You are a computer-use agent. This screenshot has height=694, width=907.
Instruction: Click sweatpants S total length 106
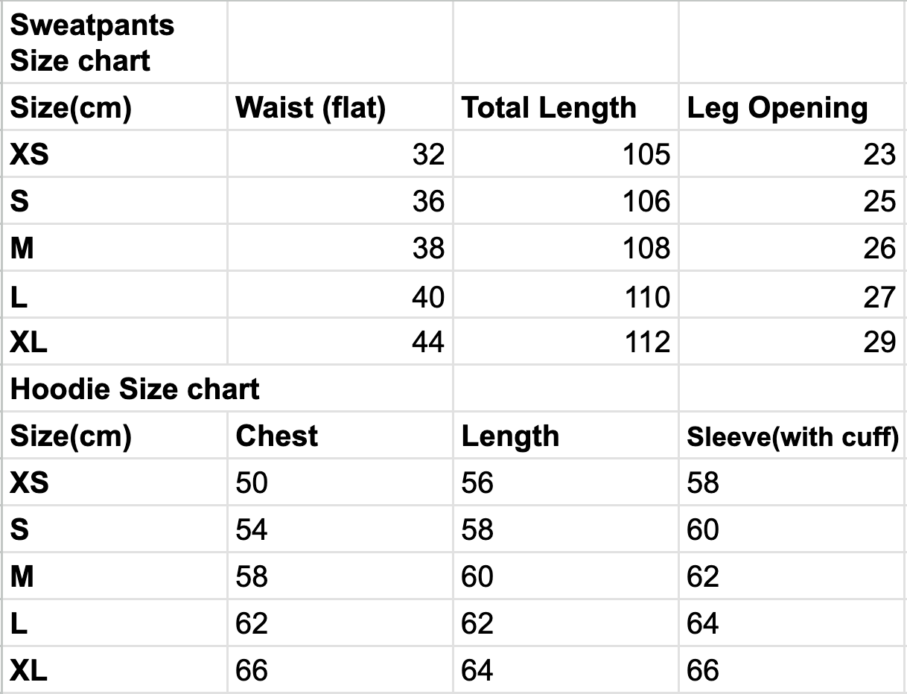(646, 201)
